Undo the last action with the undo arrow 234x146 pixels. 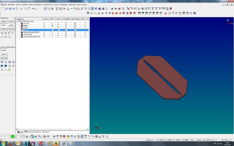(33, 9)
